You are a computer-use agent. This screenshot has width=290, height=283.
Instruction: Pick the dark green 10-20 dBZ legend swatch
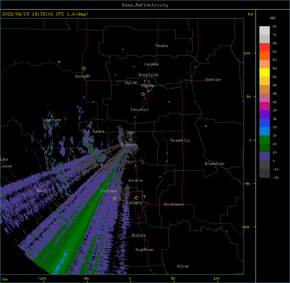264,148
